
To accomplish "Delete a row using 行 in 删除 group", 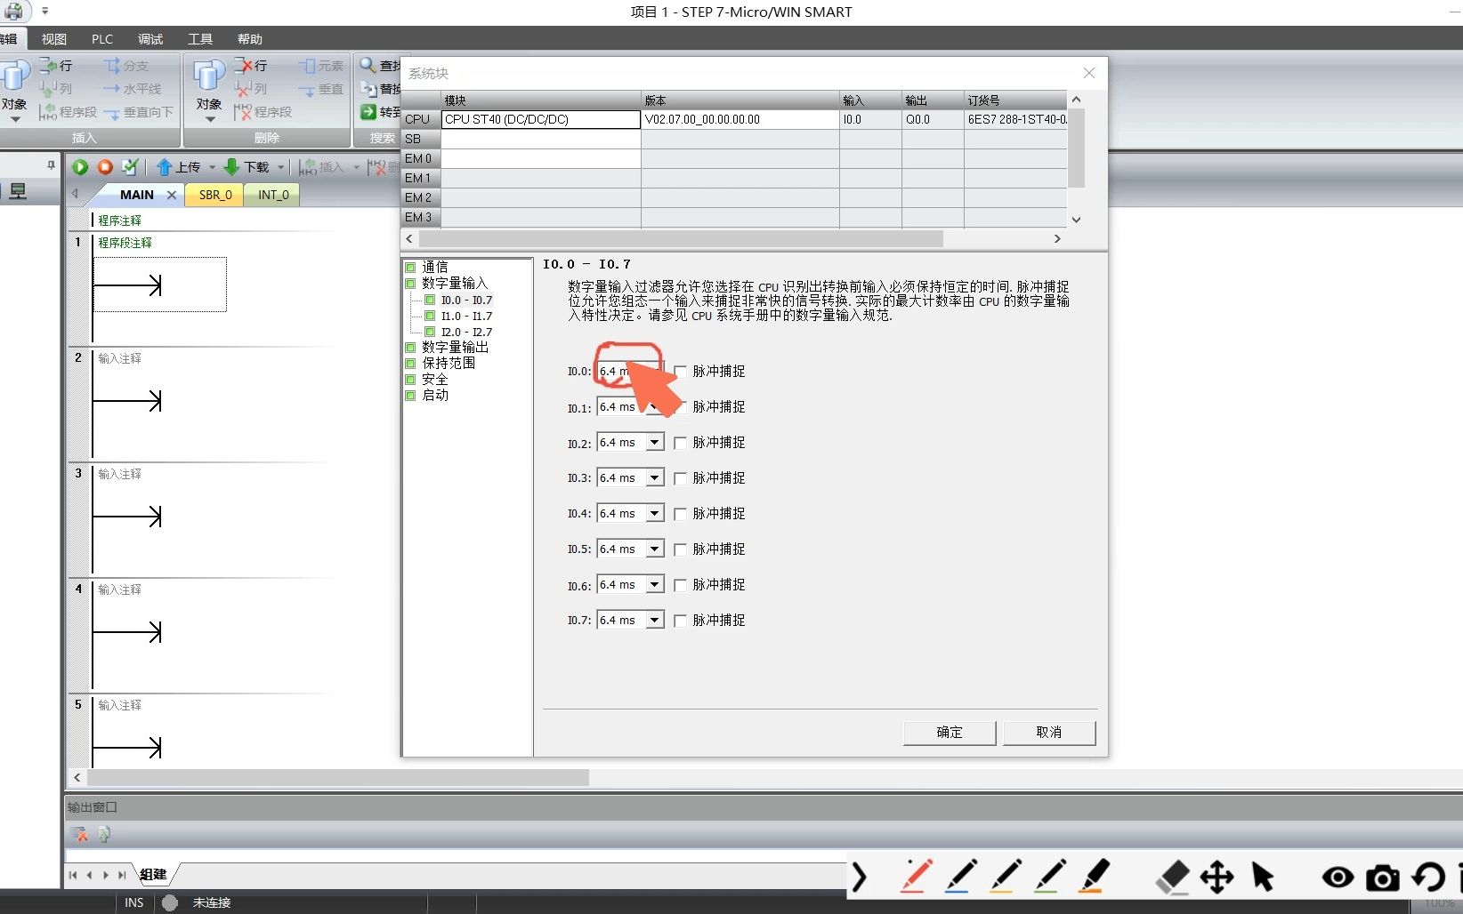I will 251,66.
